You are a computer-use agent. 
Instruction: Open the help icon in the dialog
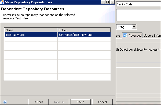click(x=5, y=102)
